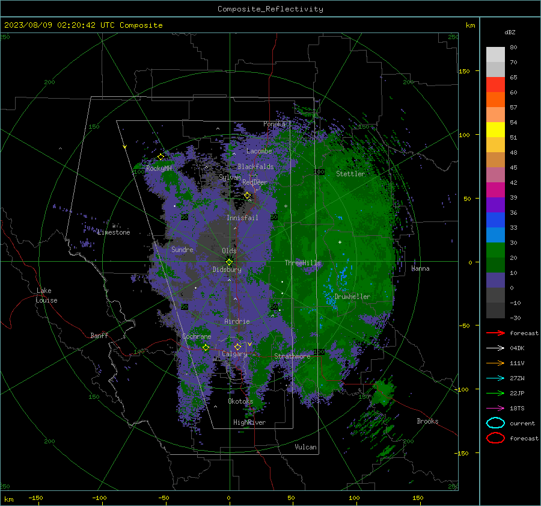Select the magenta 18TS arrow legend icon
The image size is (541, 506).
[495, 409]
